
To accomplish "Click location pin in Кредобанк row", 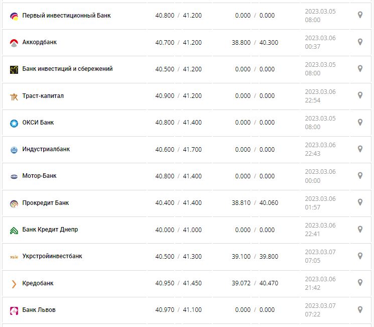I will click(360, 283).
